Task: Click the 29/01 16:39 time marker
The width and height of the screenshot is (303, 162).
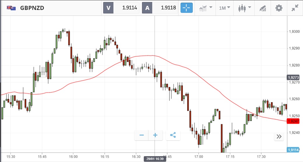Action: tap(155, 159)
